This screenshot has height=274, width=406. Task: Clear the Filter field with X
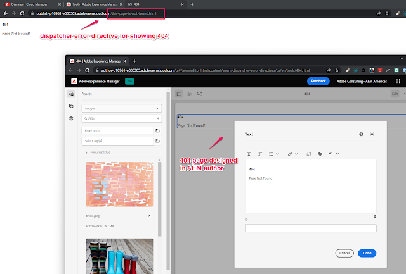pos(158,118)
